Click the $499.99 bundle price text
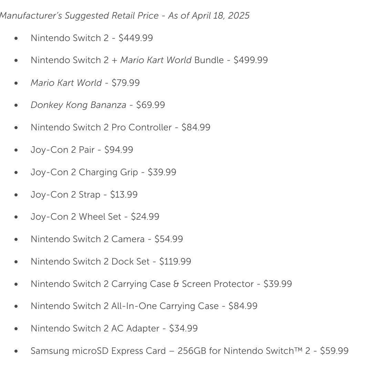 pos(251,60)
